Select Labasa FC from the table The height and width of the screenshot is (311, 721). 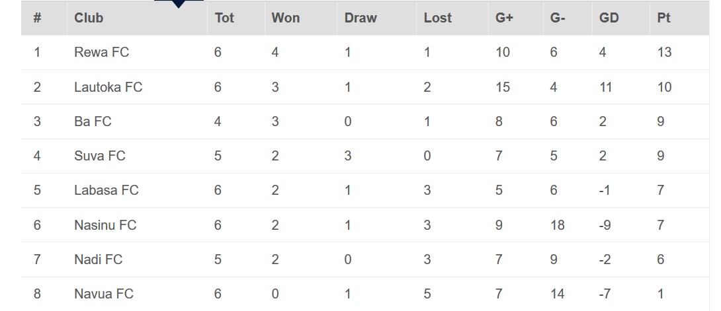pos(106,190)
